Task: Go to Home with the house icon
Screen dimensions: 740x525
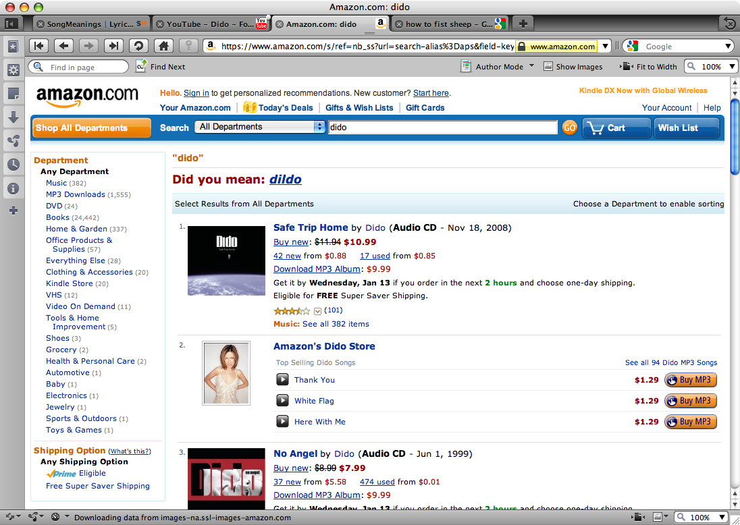Action: [164, 46]
